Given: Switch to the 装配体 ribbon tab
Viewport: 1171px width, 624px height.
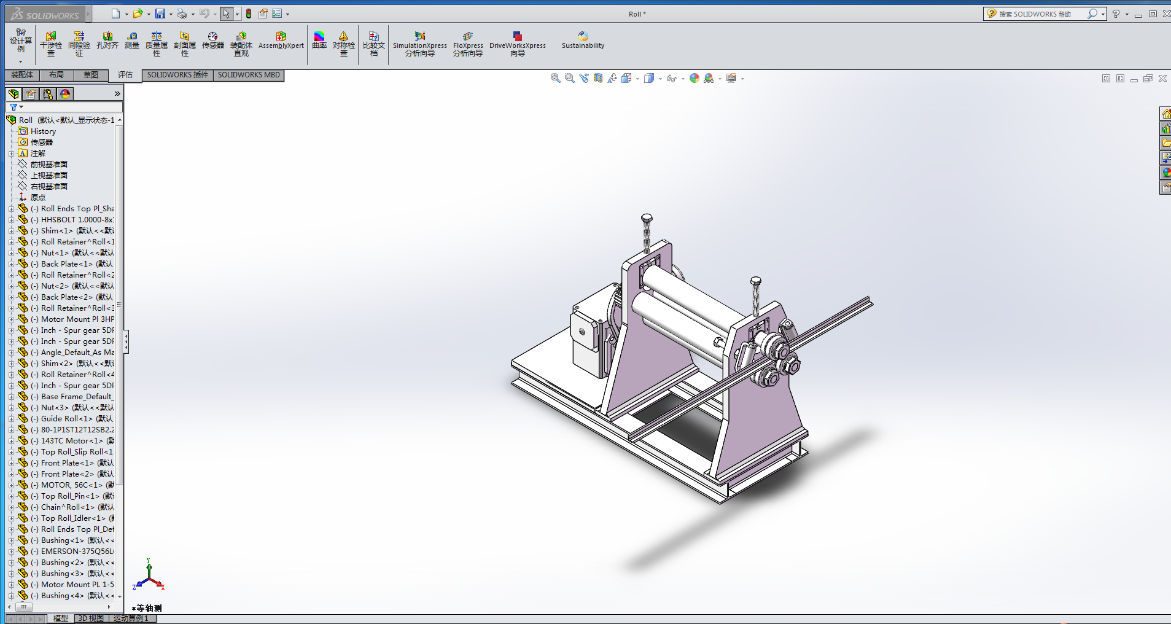Looking at the screenshot, I should pos(22,75).
